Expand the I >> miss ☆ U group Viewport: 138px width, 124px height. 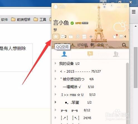click(55, 94)
